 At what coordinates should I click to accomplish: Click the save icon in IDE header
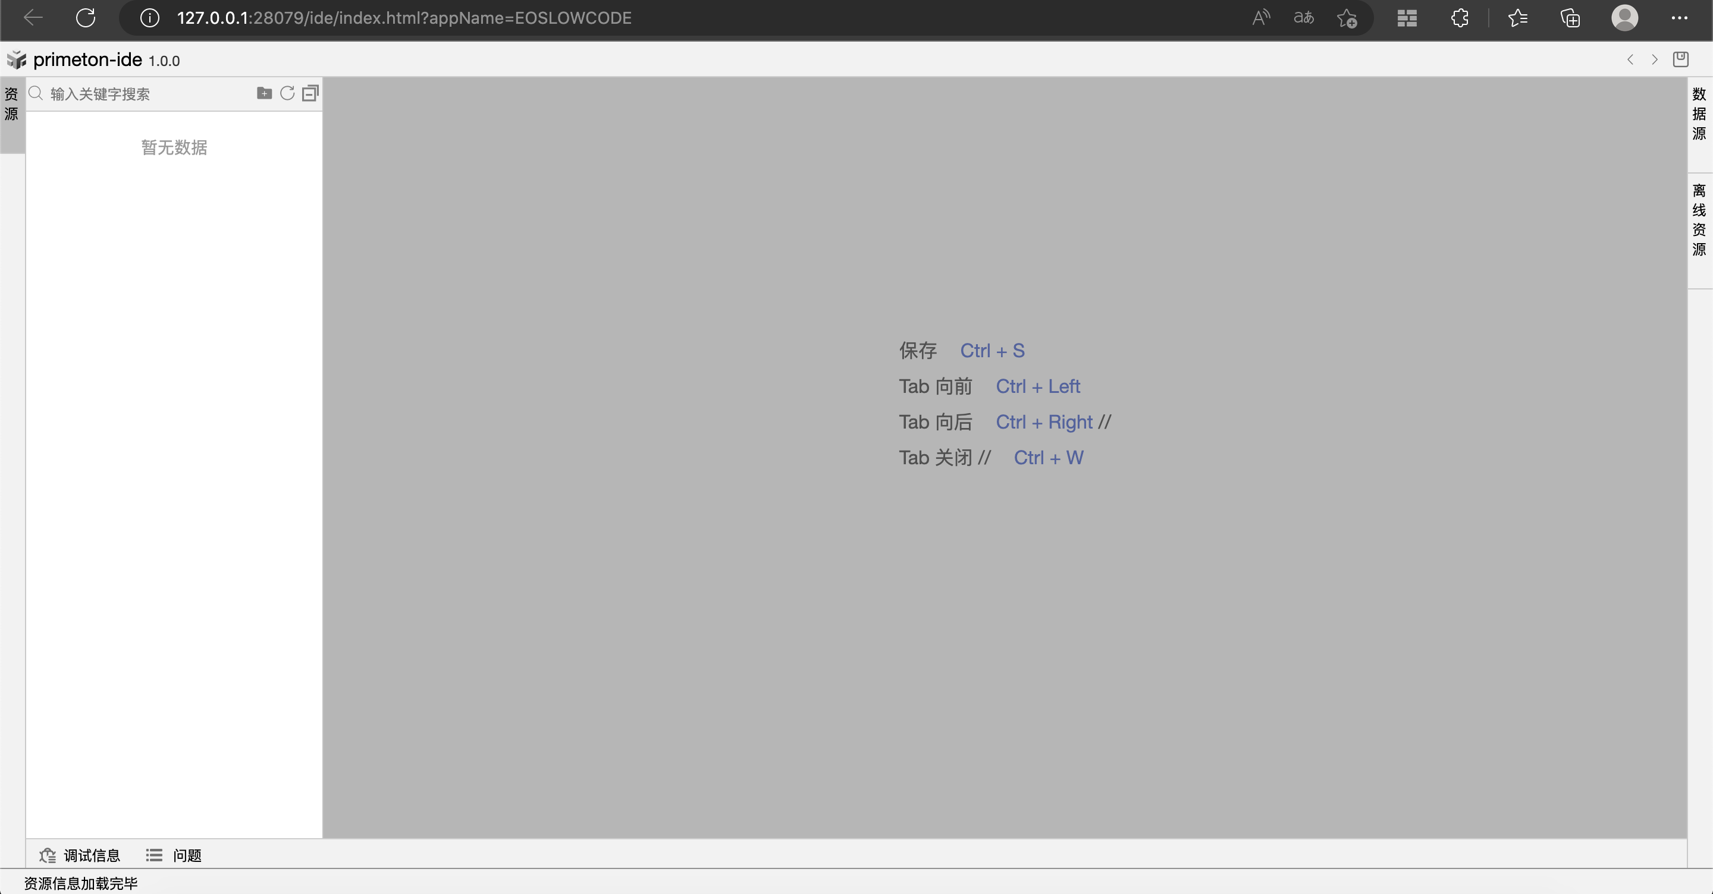[x=1680, y=59]
